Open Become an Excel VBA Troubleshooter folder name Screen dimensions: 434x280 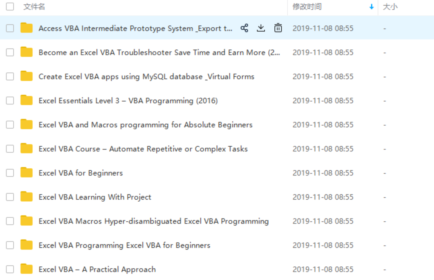coord(159,53)
